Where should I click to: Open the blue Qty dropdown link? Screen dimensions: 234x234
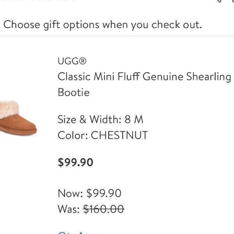click(x=70, y=233)
